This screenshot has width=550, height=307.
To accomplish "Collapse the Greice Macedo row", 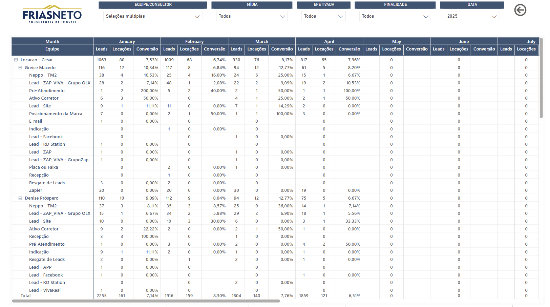I will (20, 67).
